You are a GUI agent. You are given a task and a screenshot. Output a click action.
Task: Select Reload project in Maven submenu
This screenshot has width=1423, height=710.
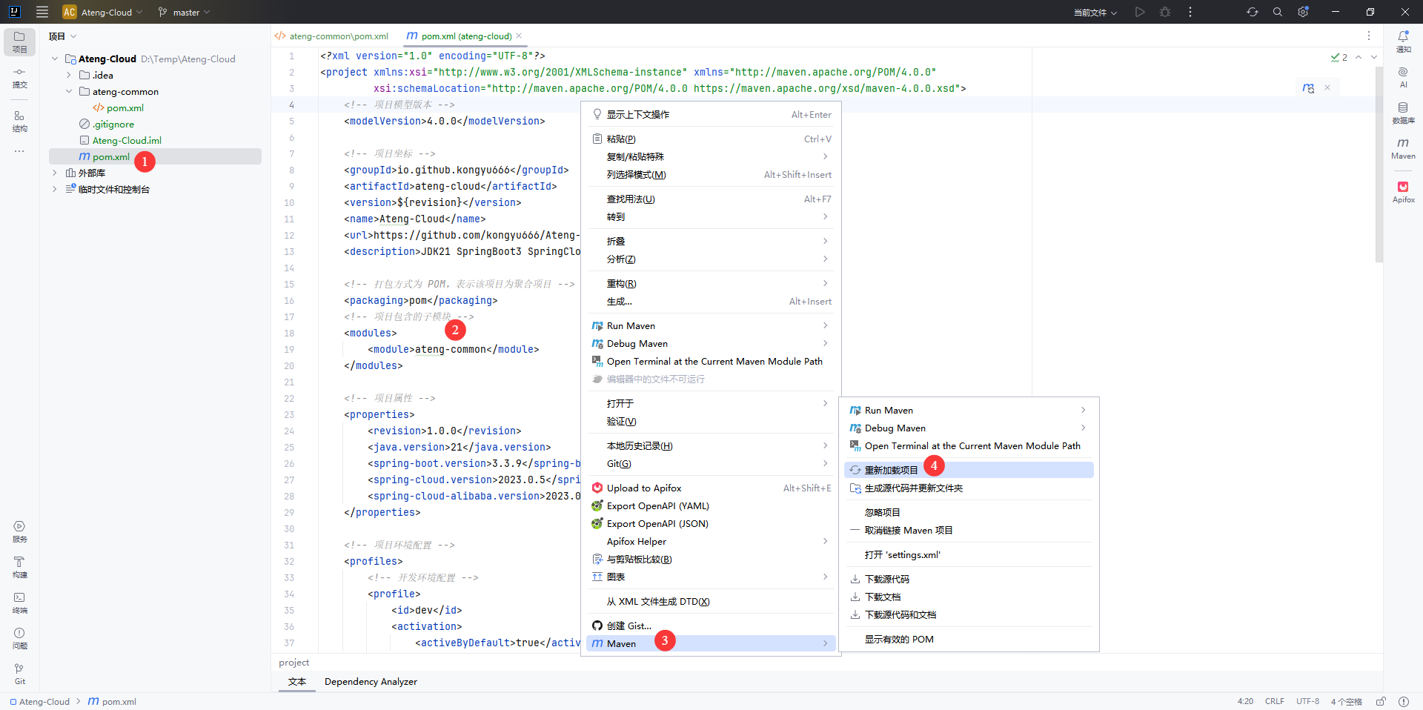click(x=891, y=470)
